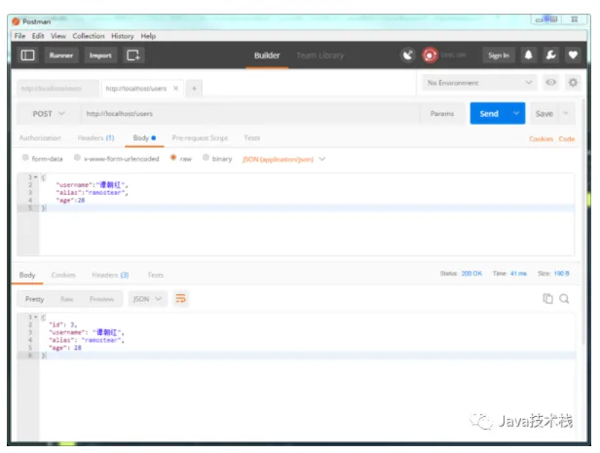Switch to Team Library tab

320,56
